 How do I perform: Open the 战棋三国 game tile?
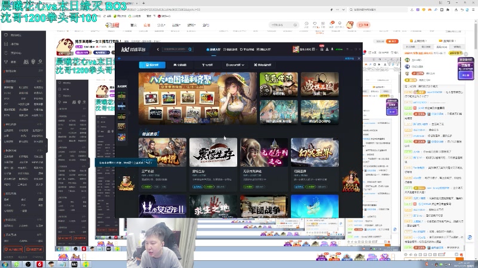pos(320,84)
